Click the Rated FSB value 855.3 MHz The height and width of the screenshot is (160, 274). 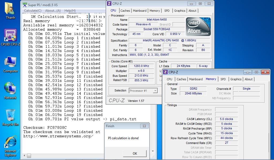[x=141, y=80]
